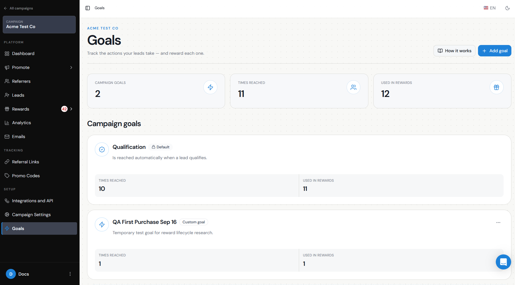Click the Times Reached people icon
The width and height of the screenshot is (515, 285).
353,87
